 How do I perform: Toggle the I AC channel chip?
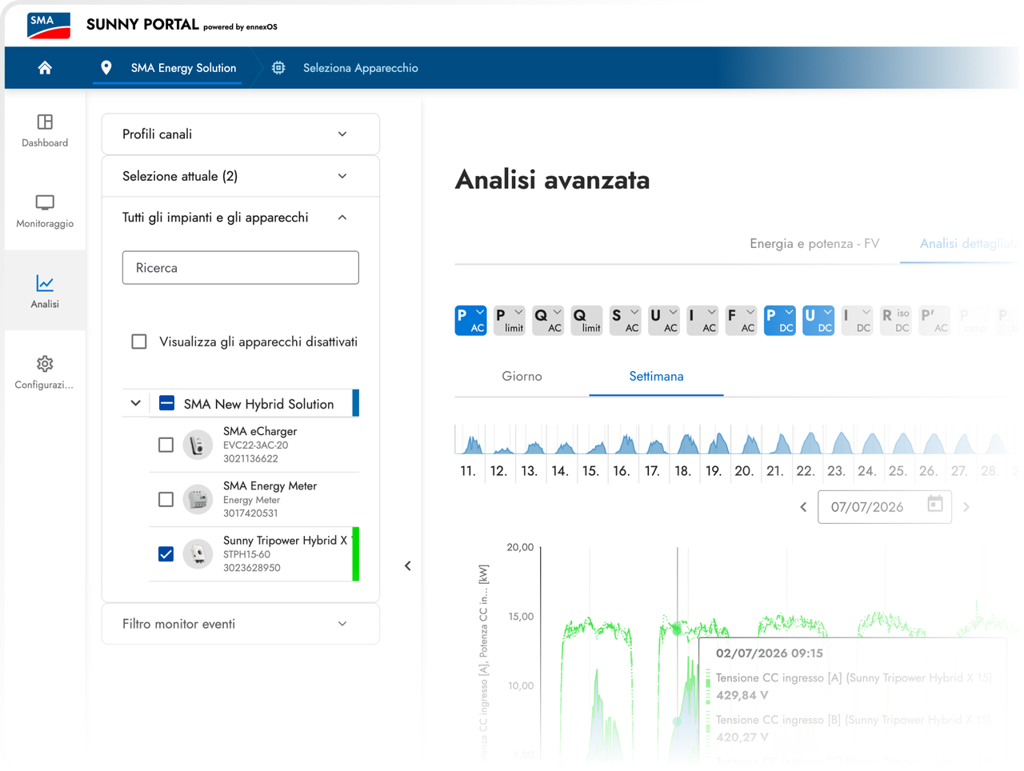tap(702, 320)
